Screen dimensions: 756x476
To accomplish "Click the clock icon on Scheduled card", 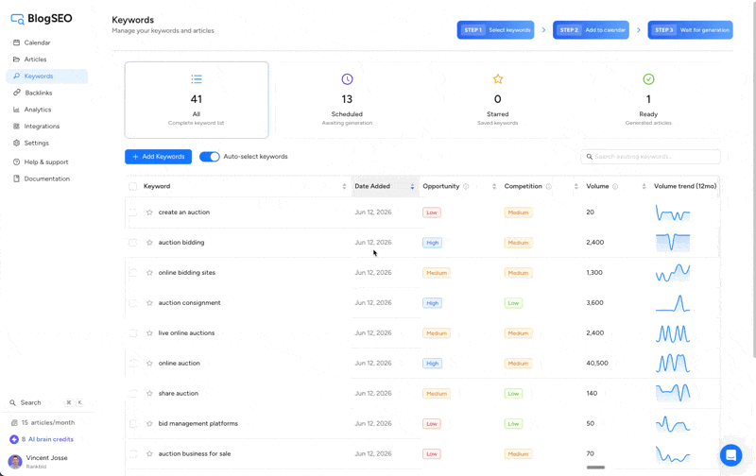I will (347, 79).
